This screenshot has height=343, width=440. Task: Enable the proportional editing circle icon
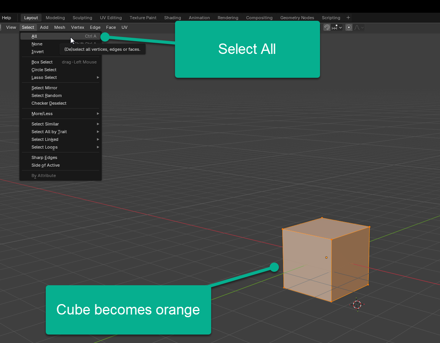coord(348,27)
